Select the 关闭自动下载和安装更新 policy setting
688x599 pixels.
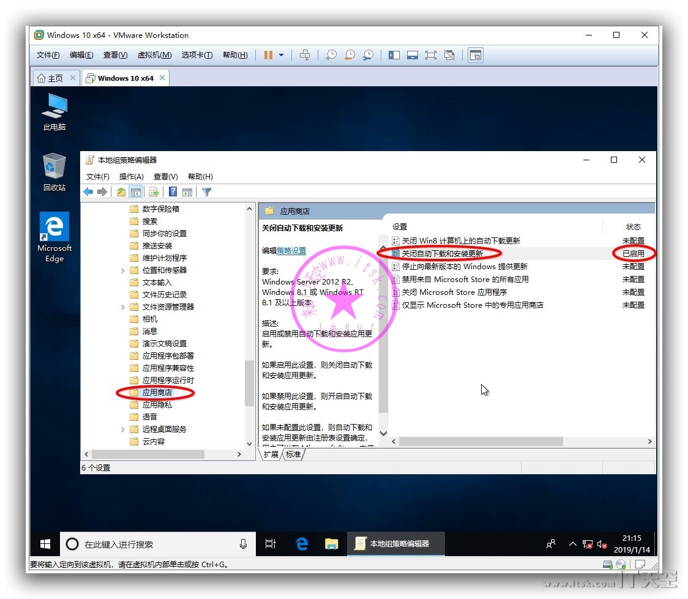[443, 253]
